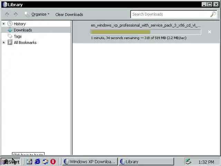Open the Start menu
The image size is (221, 166).
(x=11, y=162)
